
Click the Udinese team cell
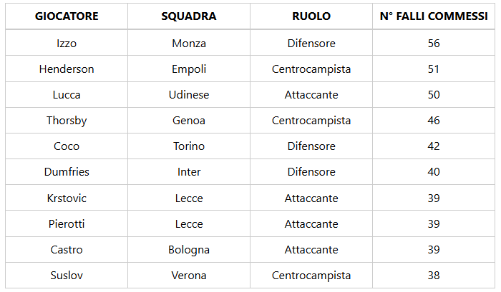(189, 95)
